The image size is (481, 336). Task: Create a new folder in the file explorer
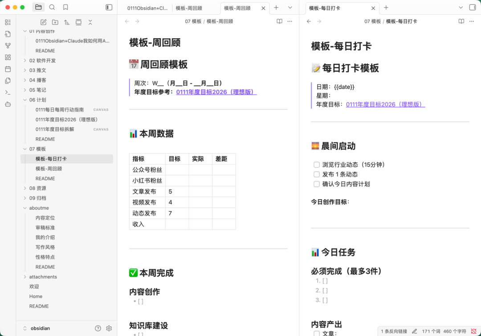tap(55, 22)
